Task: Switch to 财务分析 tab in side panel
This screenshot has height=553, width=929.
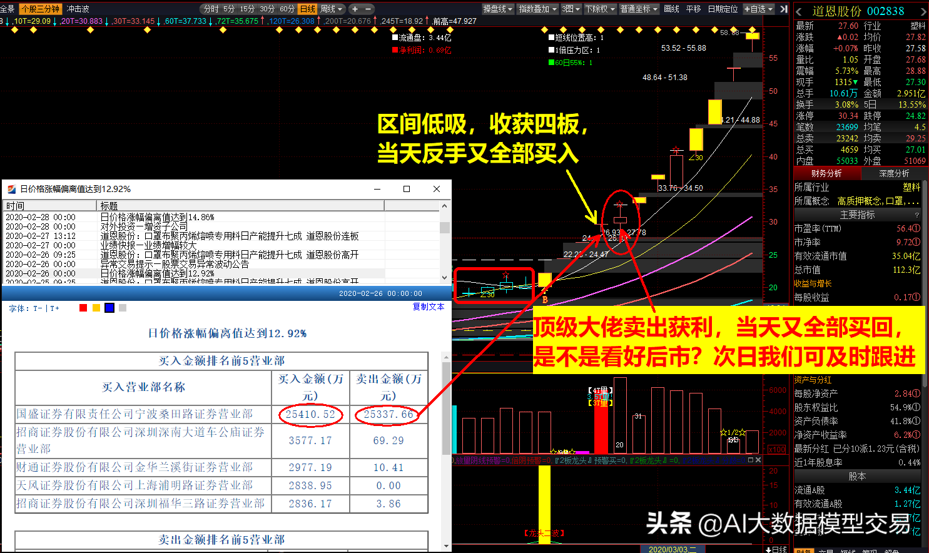Action: point(826,173)
